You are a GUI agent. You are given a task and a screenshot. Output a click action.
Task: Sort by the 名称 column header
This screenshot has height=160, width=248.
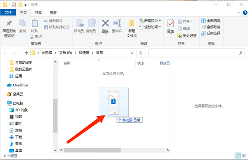pos(67,63)
